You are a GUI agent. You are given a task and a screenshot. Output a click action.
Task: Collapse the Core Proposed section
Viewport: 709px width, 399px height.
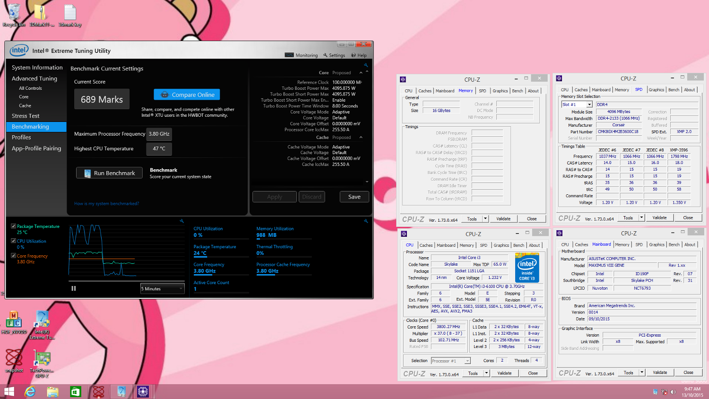(x=361, y=73)
